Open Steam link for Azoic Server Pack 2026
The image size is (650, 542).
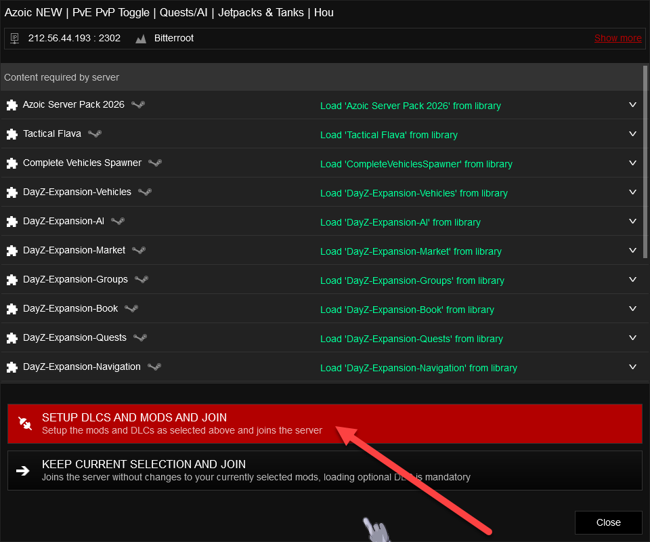138,104
